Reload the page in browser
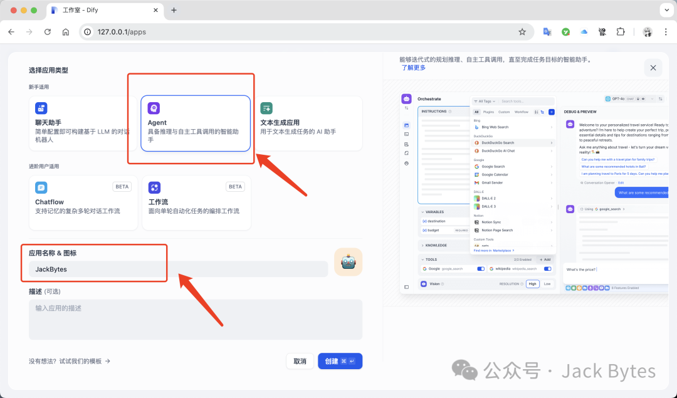Image resolution: width=677 pixels, height=398 pixels. pos(48,32)
